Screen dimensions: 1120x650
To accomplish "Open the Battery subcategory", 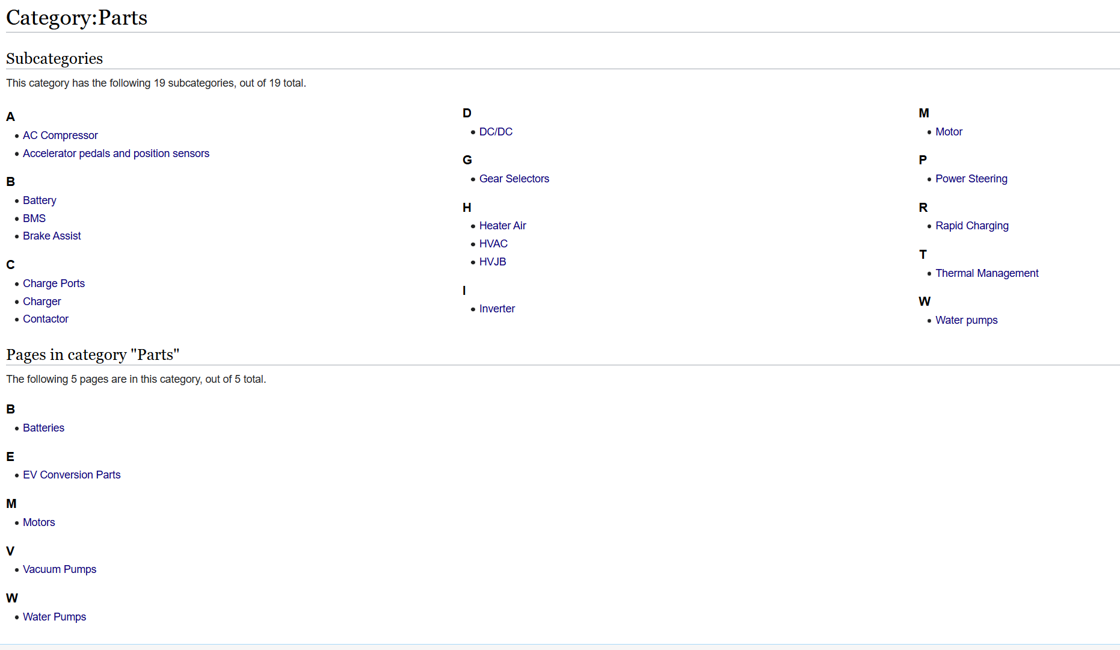I will point(40,200).
